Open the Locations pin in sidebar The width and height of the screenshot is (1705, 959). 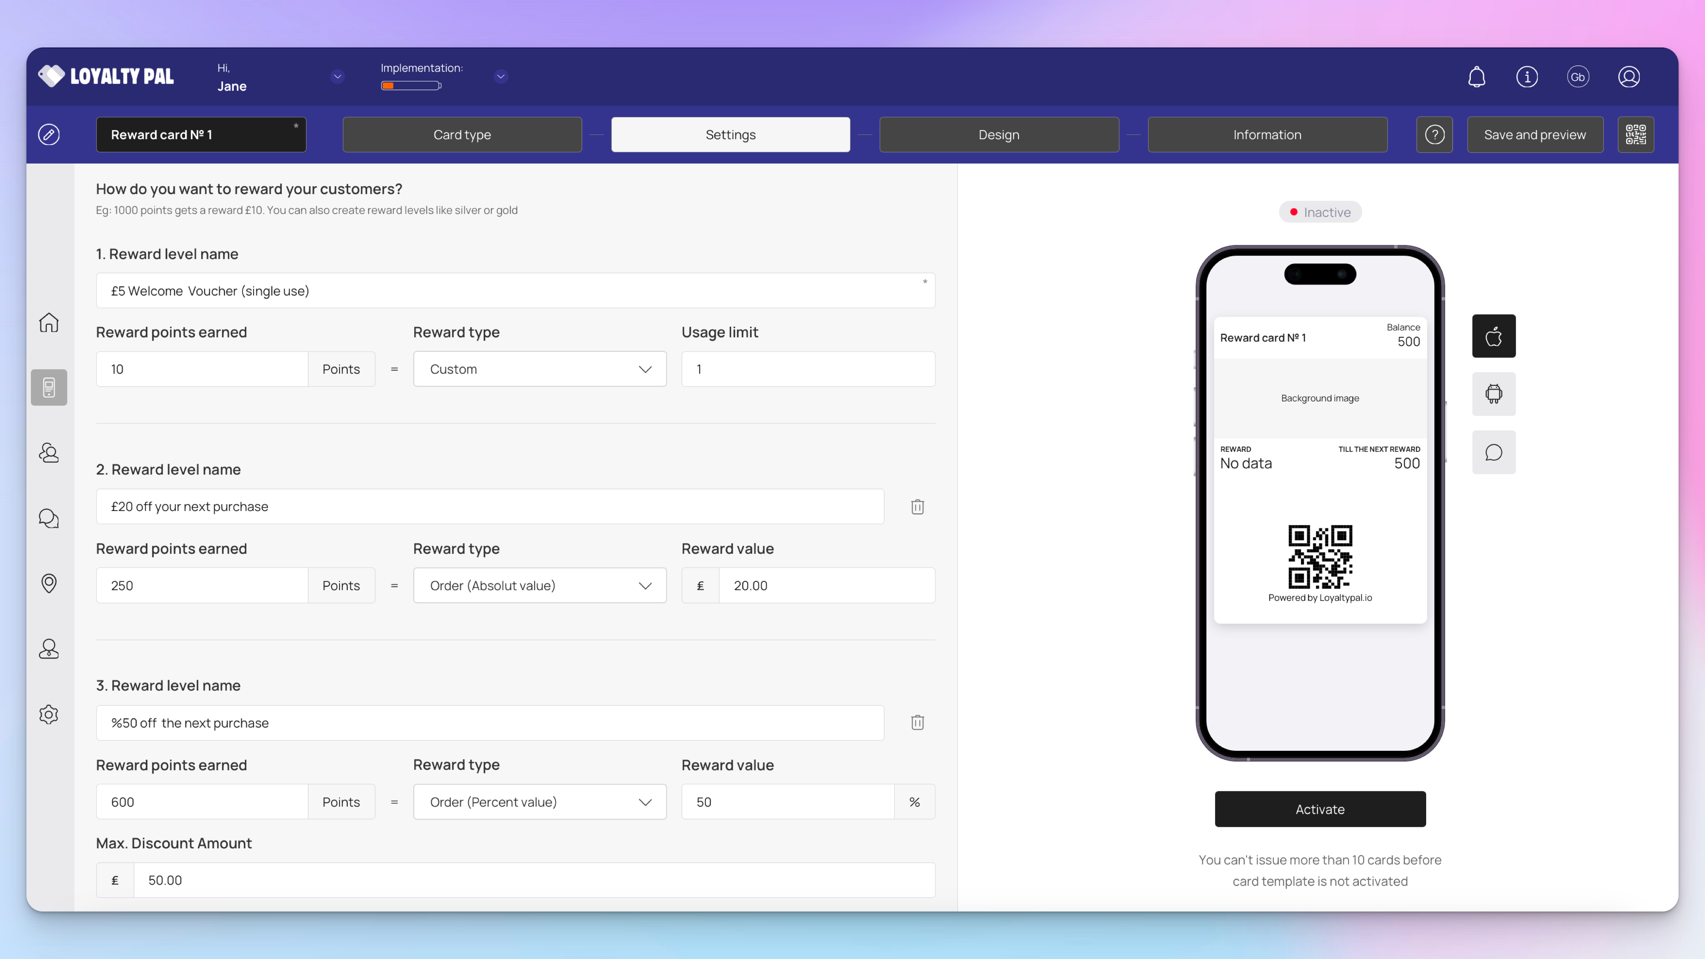tap(49, 583)
